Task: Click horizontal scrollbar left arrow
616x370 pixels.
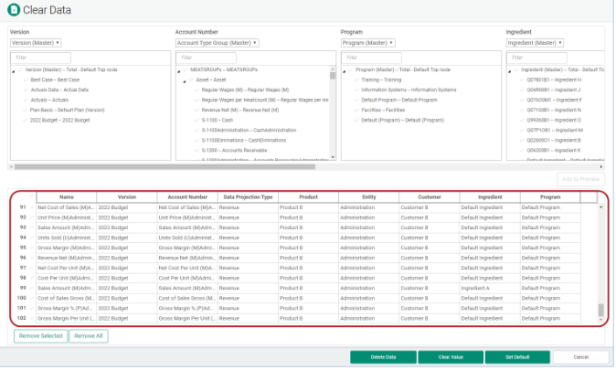Action: (11, 167)
